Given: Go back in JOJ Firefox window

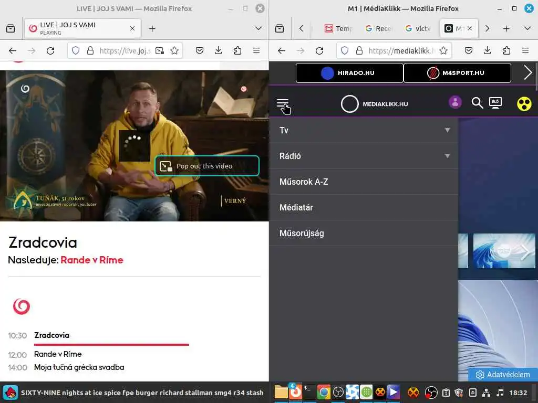Looking at the screenshot, I should click(x=13, y=51).
